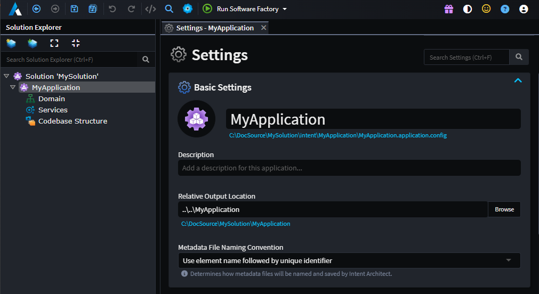Navigate back with the left arrow
The height and width of the screenshot is (294, 539).
(36, 9)
